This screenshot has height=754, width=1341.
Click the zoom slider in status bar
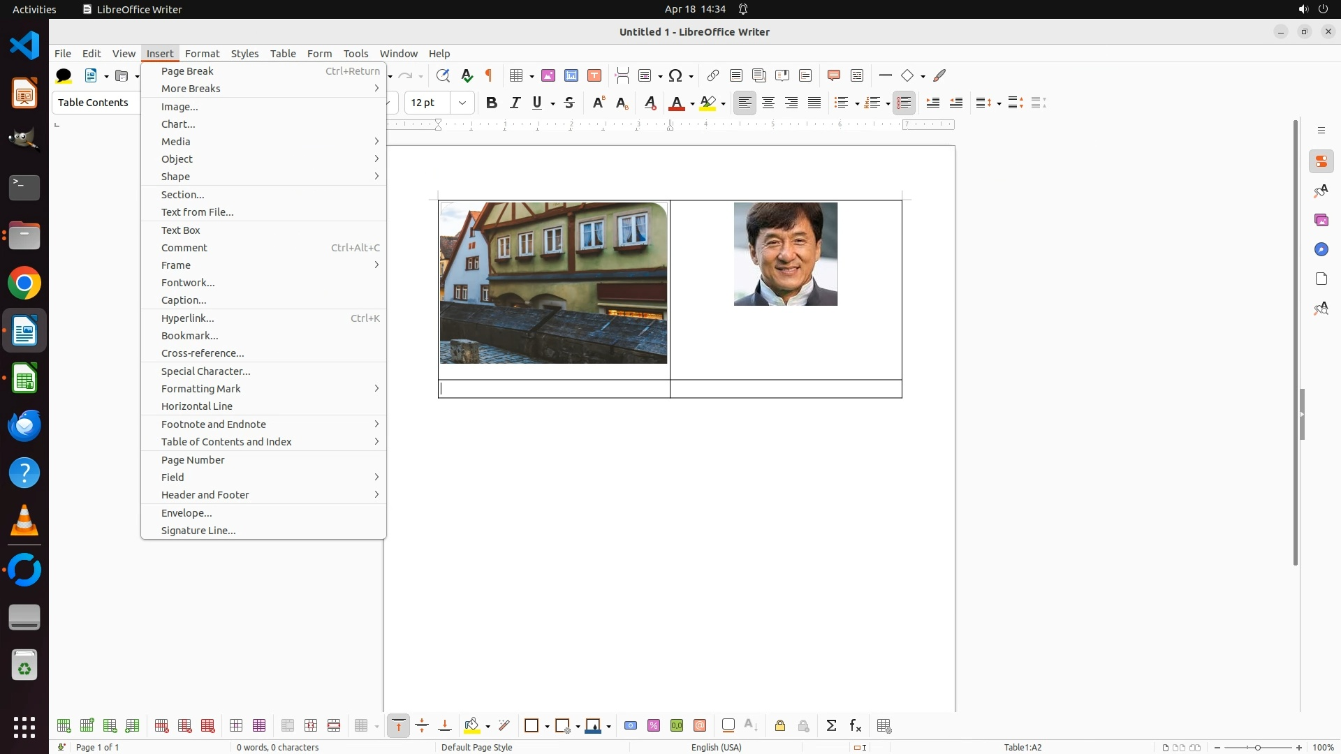tap(1257, 747)
